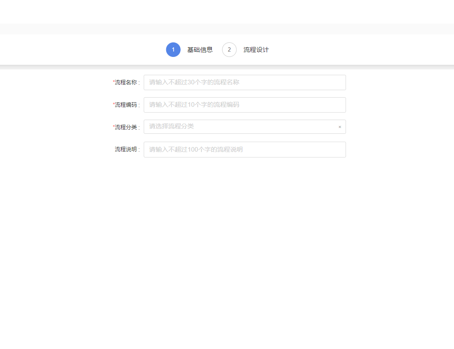Clear the process category selection
This screenshot has height=349, width=454.
pyautogui.click(x=339, y=127)
